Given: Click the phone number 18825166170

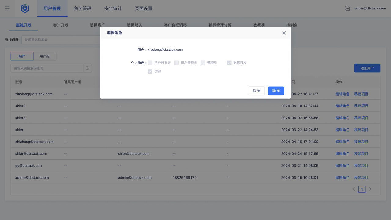Looking at the screenshot, I should [x=185, y=178].
